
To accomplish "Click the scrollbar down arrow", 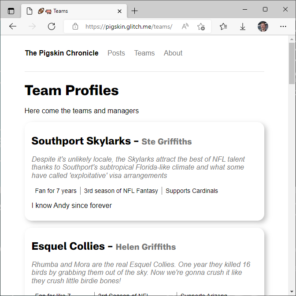I will point(292,292).
